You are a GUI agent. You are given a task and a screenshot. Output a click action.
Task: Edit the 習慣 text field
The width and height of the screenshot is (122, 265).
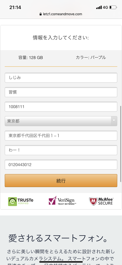coord(61,92)
